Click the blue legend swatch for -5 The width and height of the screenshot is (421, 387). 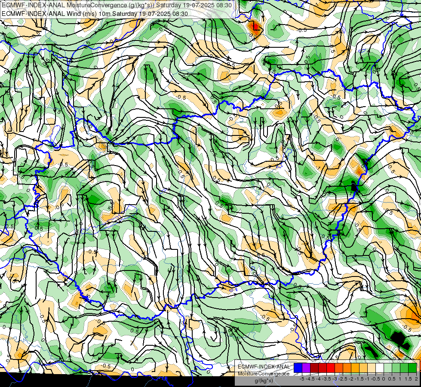point(298,368)
